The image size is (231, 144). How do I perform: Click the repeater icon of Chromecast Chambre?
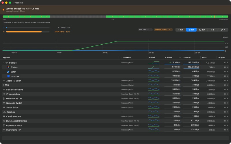pyautogui.click(x=4, y=121)
